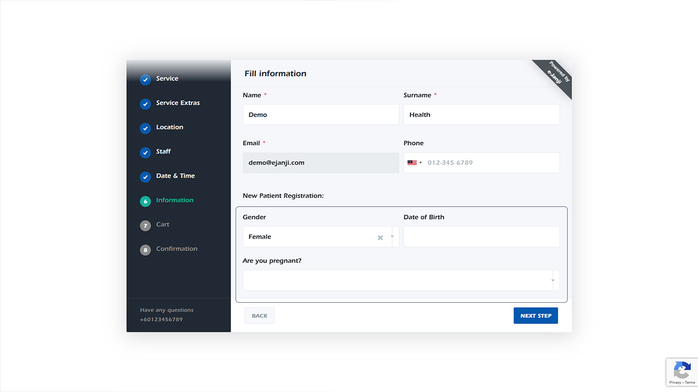Screen dimensions: 698x392
Task: Click the Location step checkmark icon
Action: [145, 128]
